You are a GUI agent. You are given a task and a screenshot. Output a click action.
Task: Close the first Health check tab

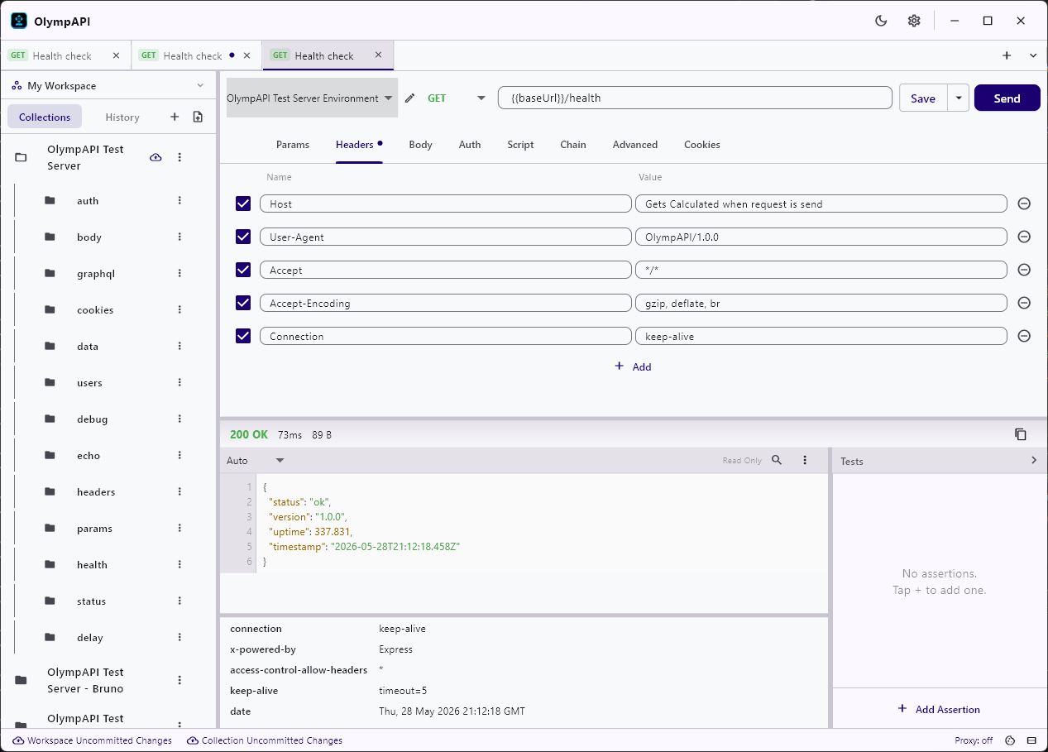(x=116, y=55)
